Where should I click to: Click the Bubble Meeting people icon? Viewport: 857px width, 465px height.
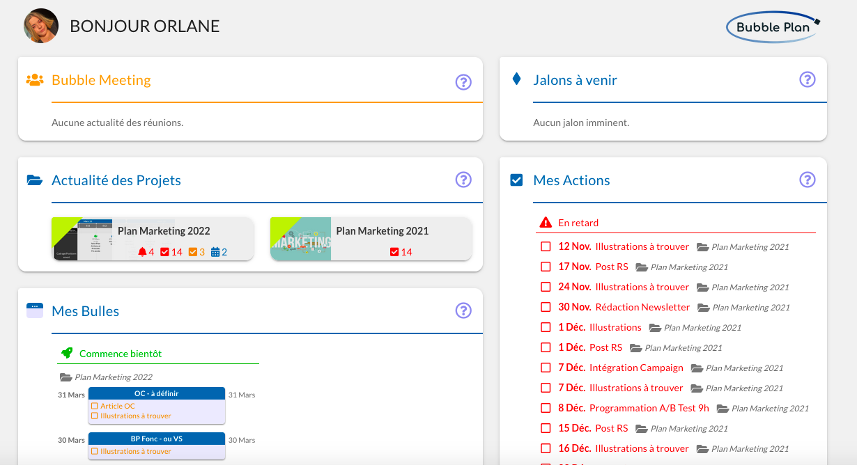click(x=35, y=80)
